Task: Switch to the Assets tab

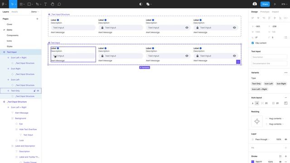Action: [x=14, y=12]
